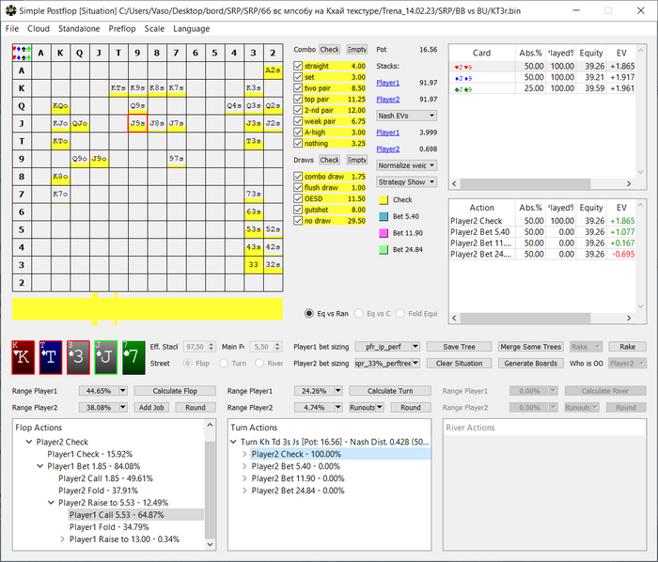658x562 pixels.
Task: Click the Seven river card
Action: click(133, 358)
